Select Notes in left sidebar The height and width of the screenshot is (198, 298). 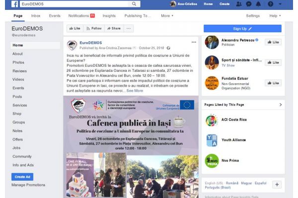pyautogui.click(x=17, y=131)
